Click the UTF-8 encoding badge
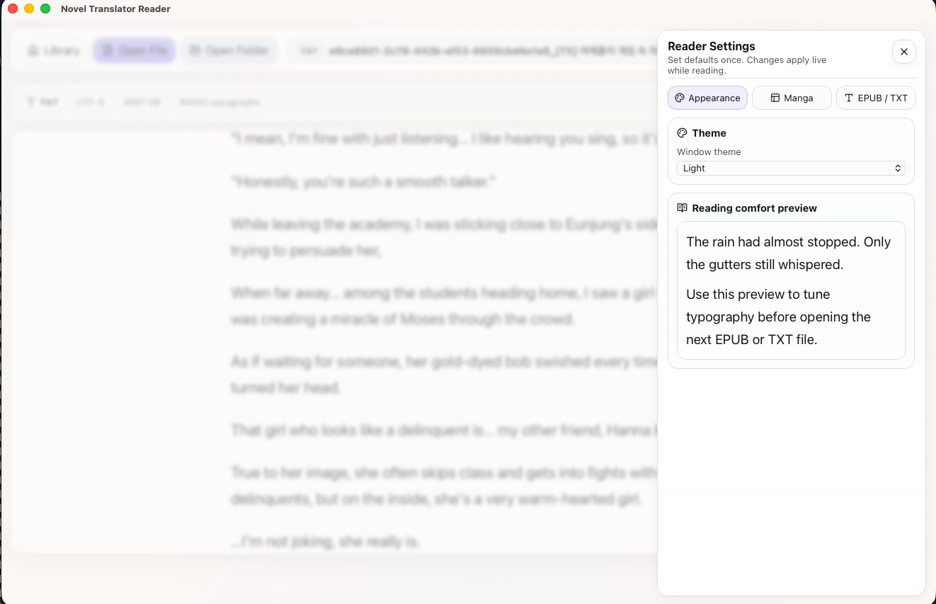The width and height of the screenshot is (936, 604). [89, 102]
